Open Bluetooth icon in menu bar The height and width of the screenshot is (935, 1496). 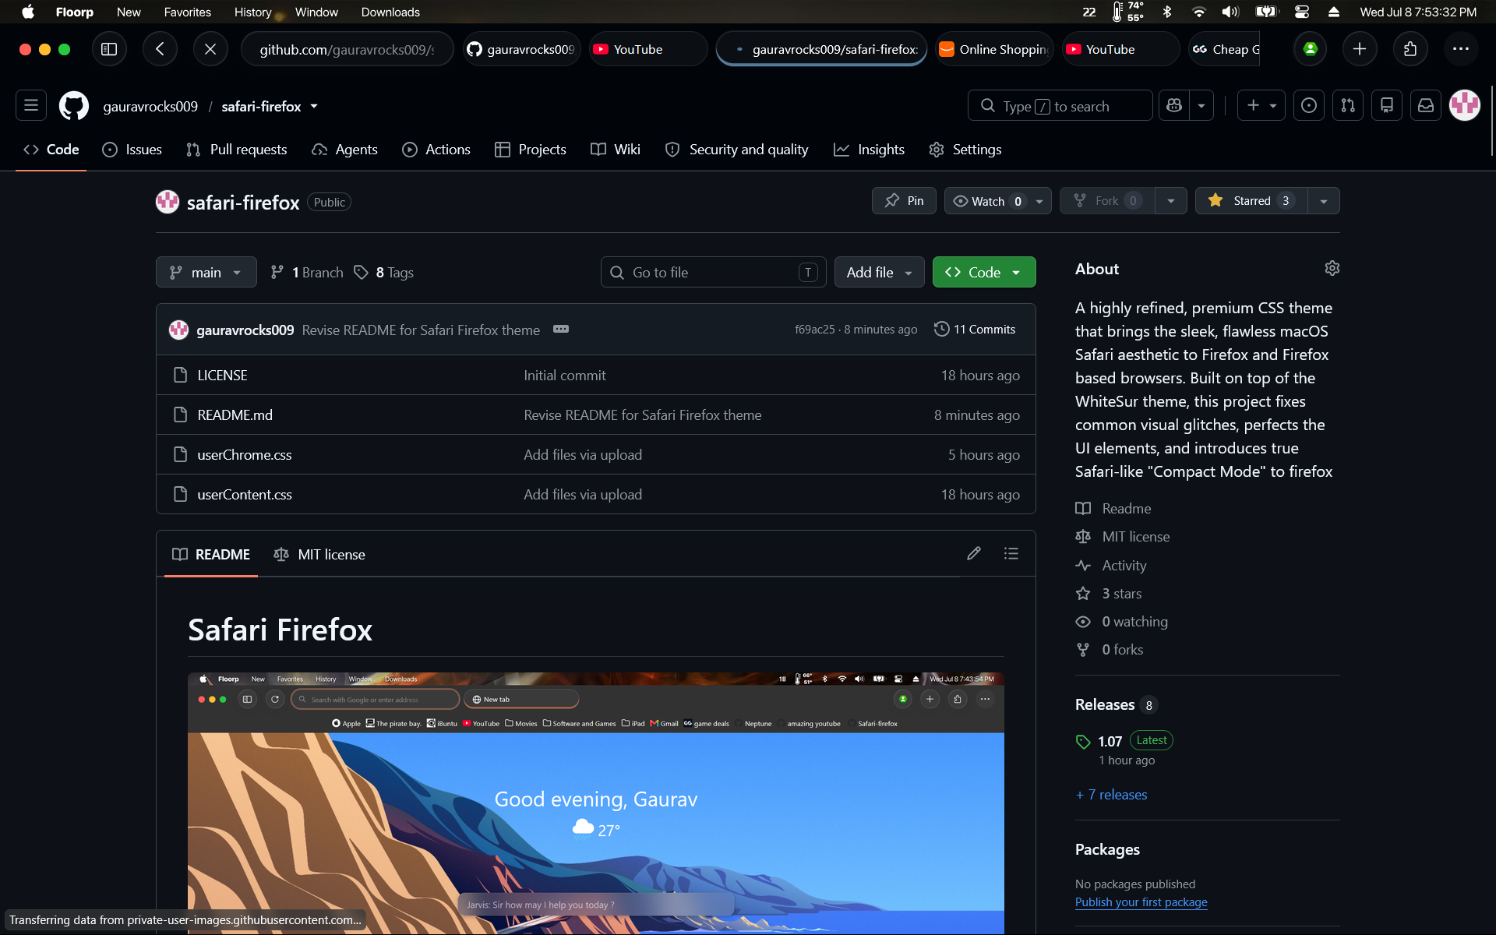1167,12
